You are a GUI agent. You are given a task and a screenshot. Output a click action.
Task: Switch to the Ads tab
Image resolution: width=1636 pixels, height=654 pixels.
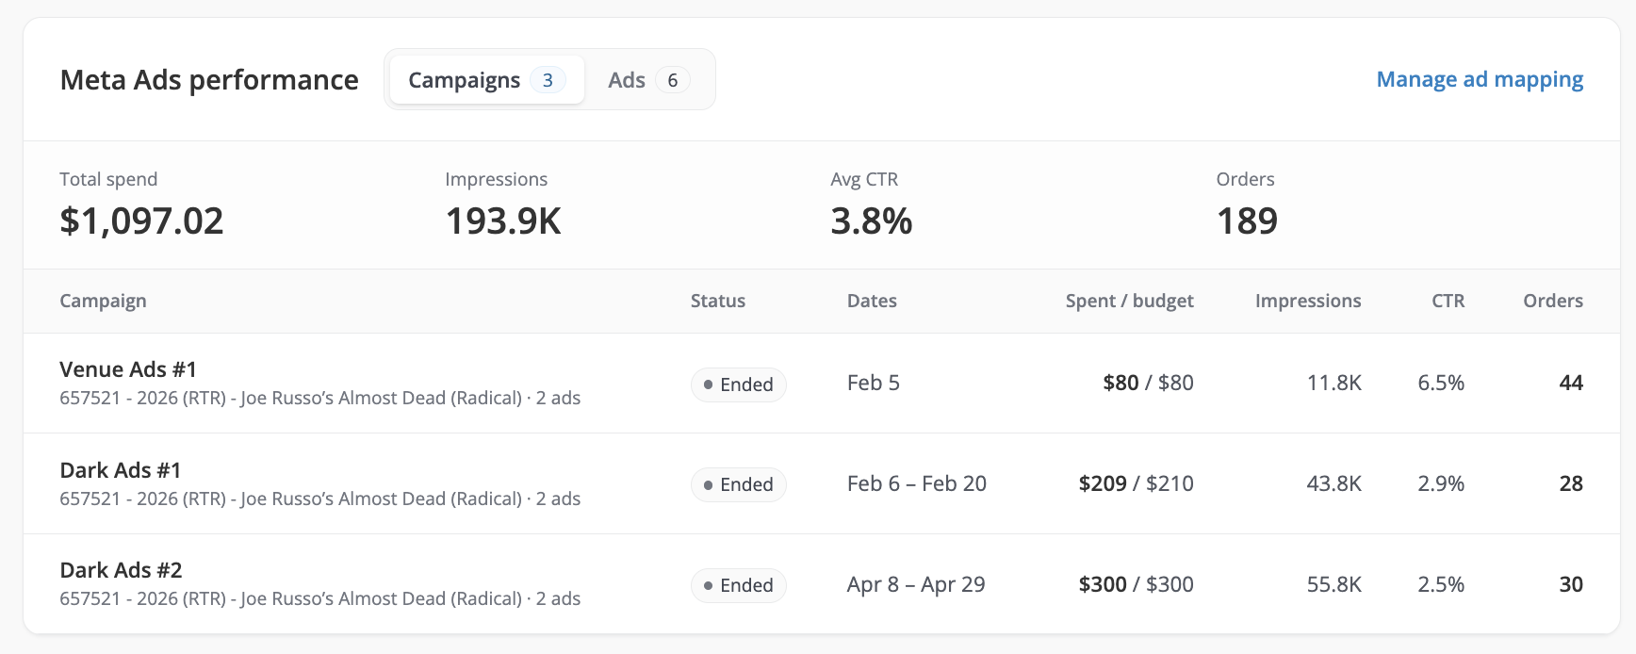(648, 80)
